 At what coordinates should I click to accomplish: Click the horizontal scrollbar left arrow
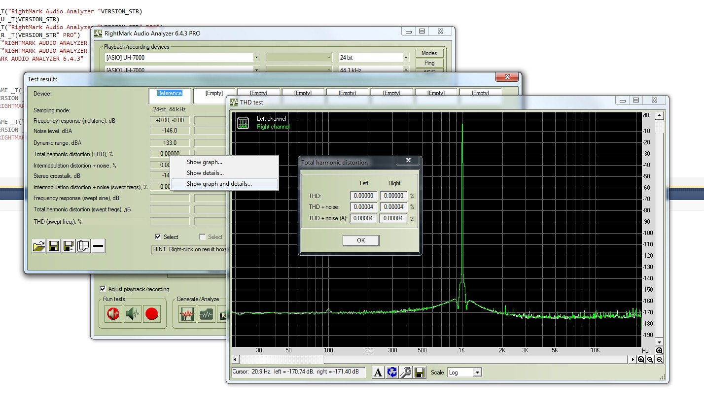coord(236,360)
